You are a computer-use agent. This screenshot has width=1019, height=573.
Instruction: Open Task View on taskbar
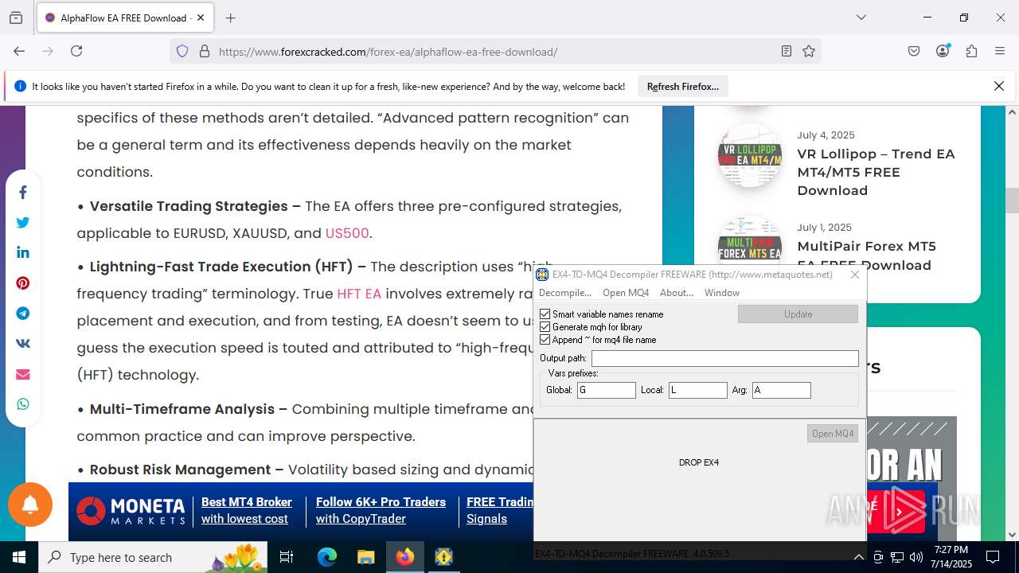287,557
